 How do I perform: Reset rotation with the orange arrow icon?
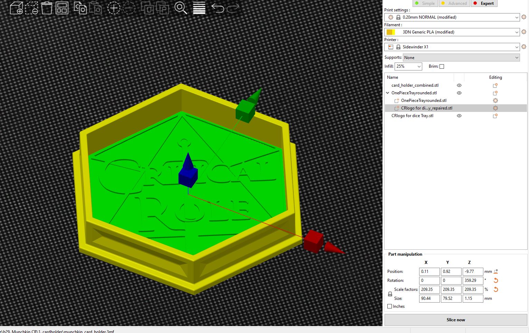496,280
